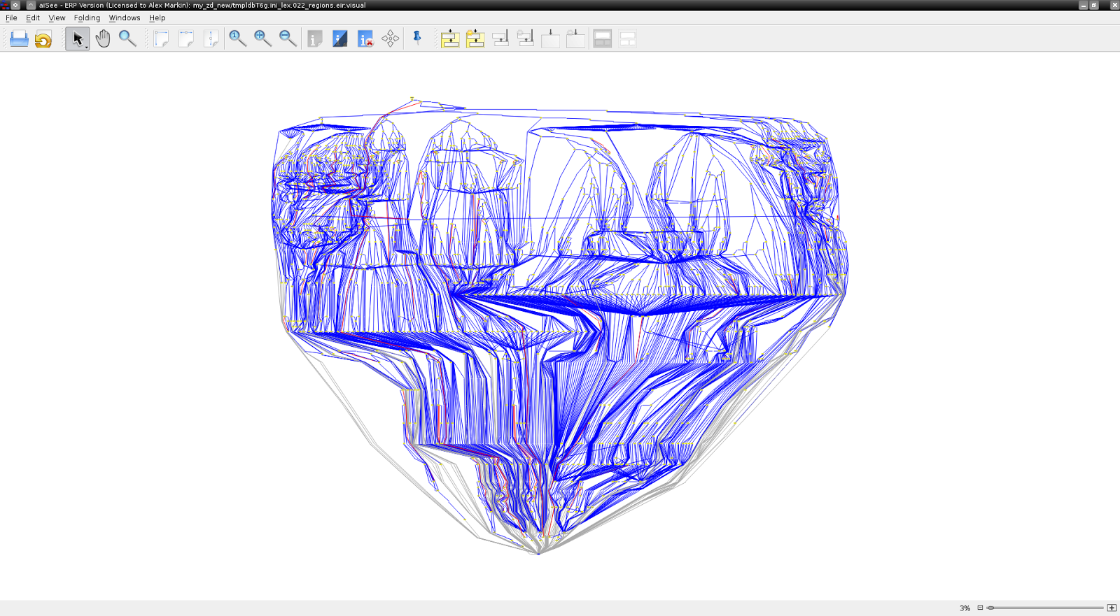Click the disabled box icon with star arrow
The width and height of the screenshot is (1120, 616).
(575, 39)
